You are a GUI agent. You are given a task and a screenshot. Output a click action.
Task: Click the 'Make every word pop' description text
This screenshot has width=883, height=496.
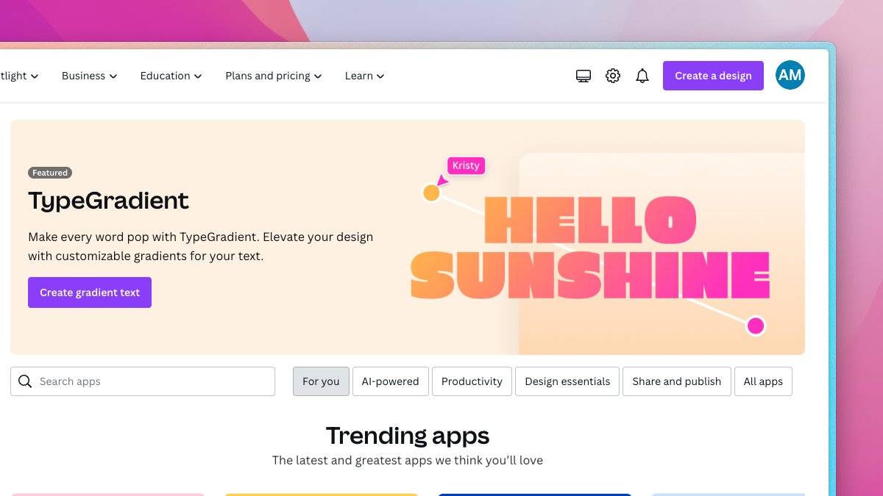click(x=201, y=247)
